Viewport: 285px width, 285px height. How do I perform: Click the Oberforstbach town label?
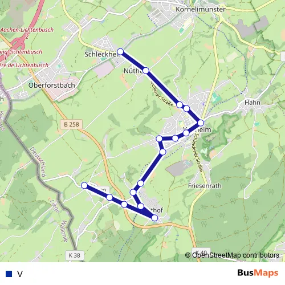[52, 85]
